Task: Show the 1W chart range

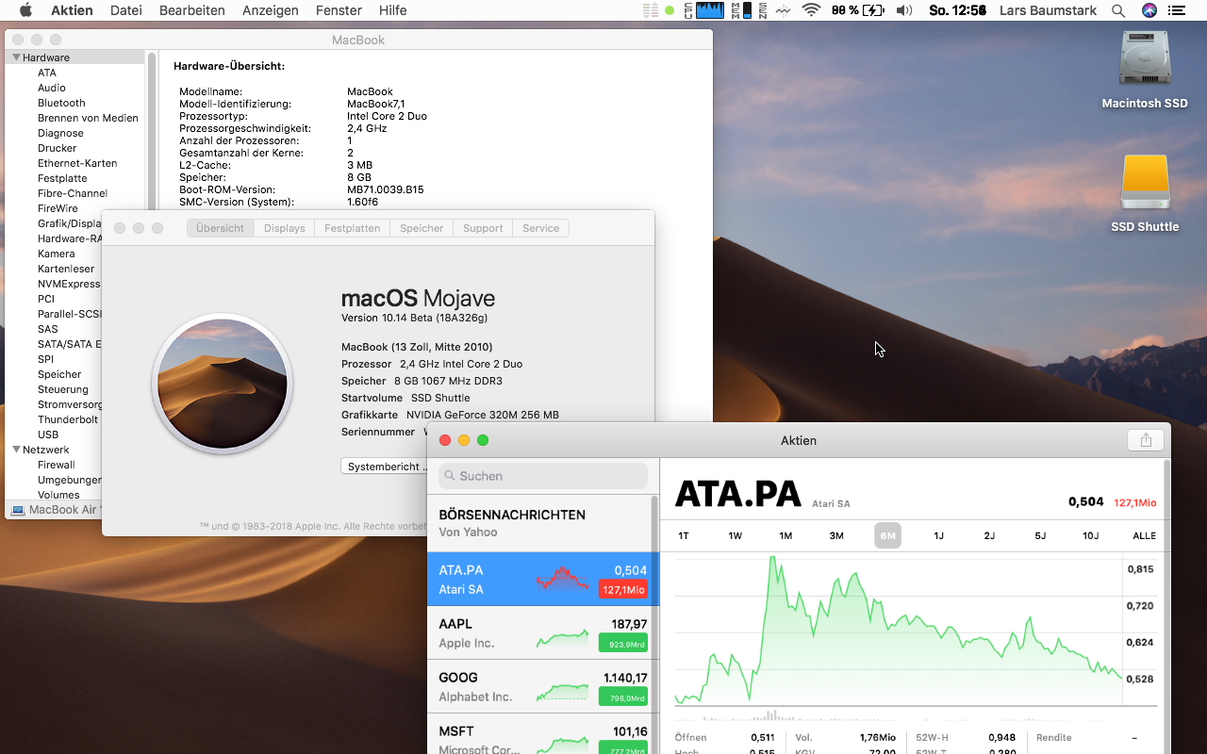Action: (x=735, y=535)
